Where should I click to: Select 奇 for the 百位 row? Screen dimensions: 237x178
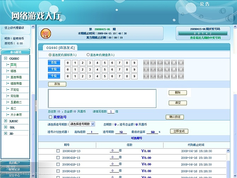tap(167, 63)
